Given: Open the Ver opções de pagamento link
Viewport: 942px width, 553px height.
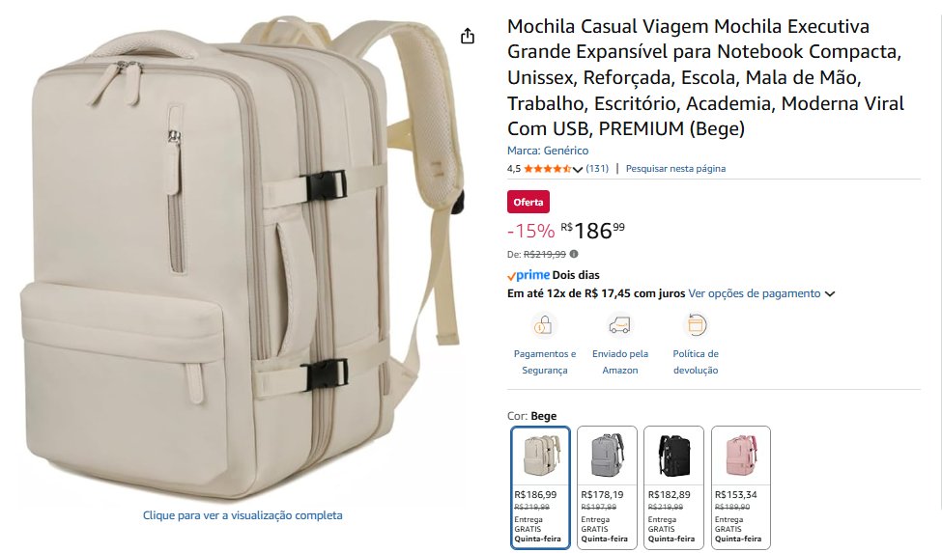Looking at the screenshot, I should (754, 293).
